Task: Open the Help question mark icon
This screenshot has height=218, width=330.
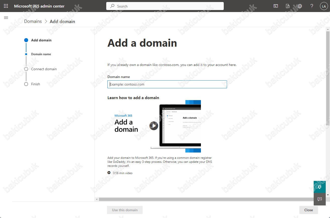Action: pyautogui.click(x=312, y=6)
